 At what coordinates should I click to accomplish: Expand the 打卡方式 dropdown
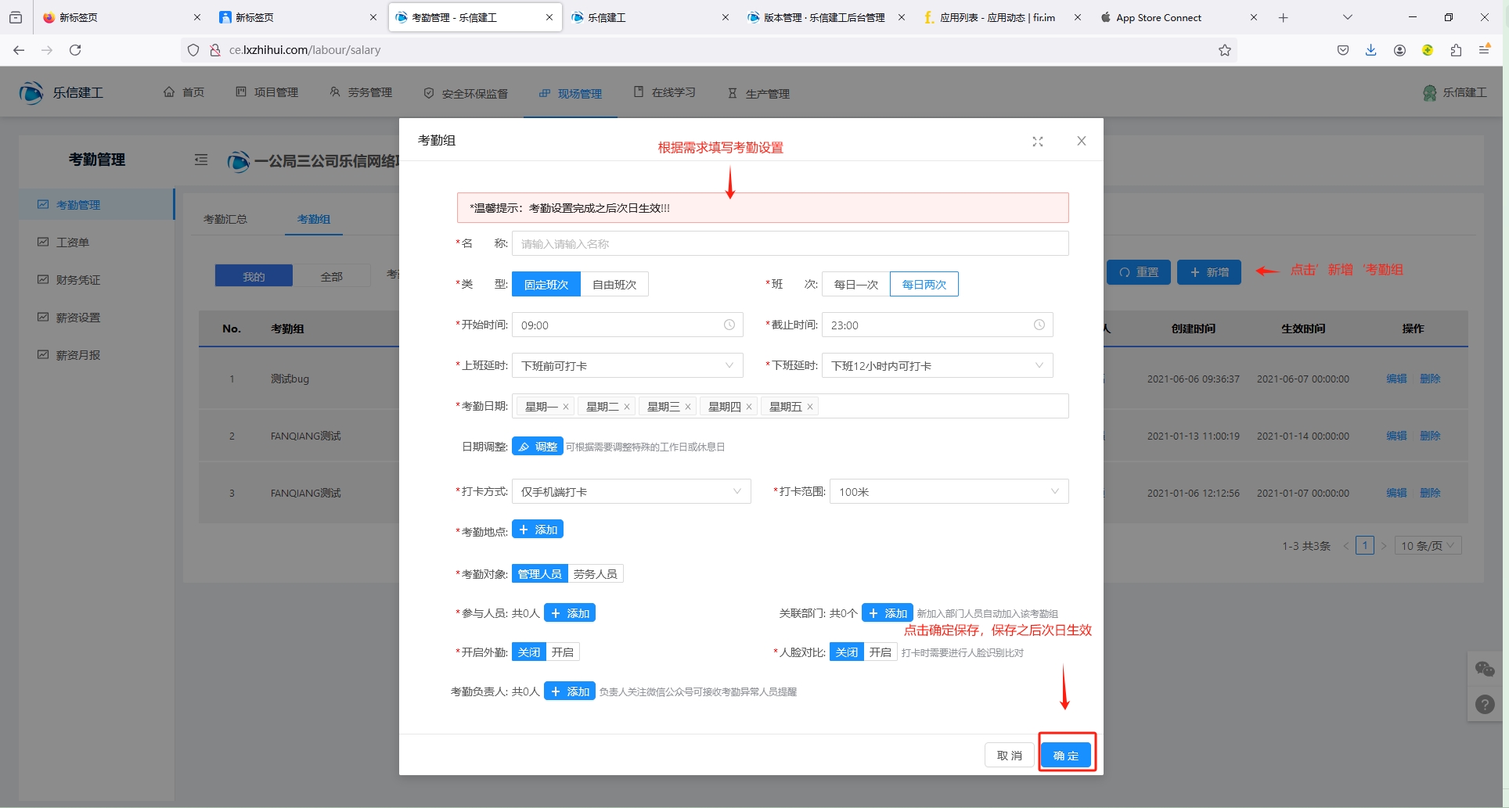click(x=631, y=491)
